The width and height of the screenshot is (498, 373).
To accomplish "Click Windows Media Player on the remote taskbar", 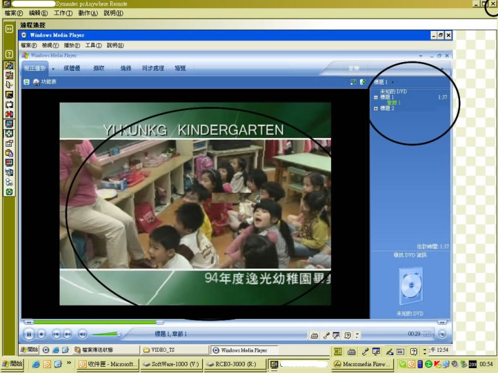I will pos(243,350).
